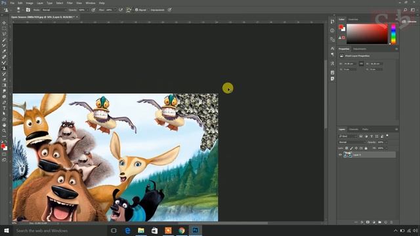Select the Brush tool
The width and height of the screenshot is (420, 236).
coord(4,62)
